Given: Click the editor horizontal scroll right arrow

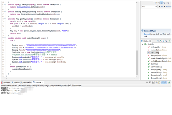Looking at the screenshot, I should click(135, 78).
